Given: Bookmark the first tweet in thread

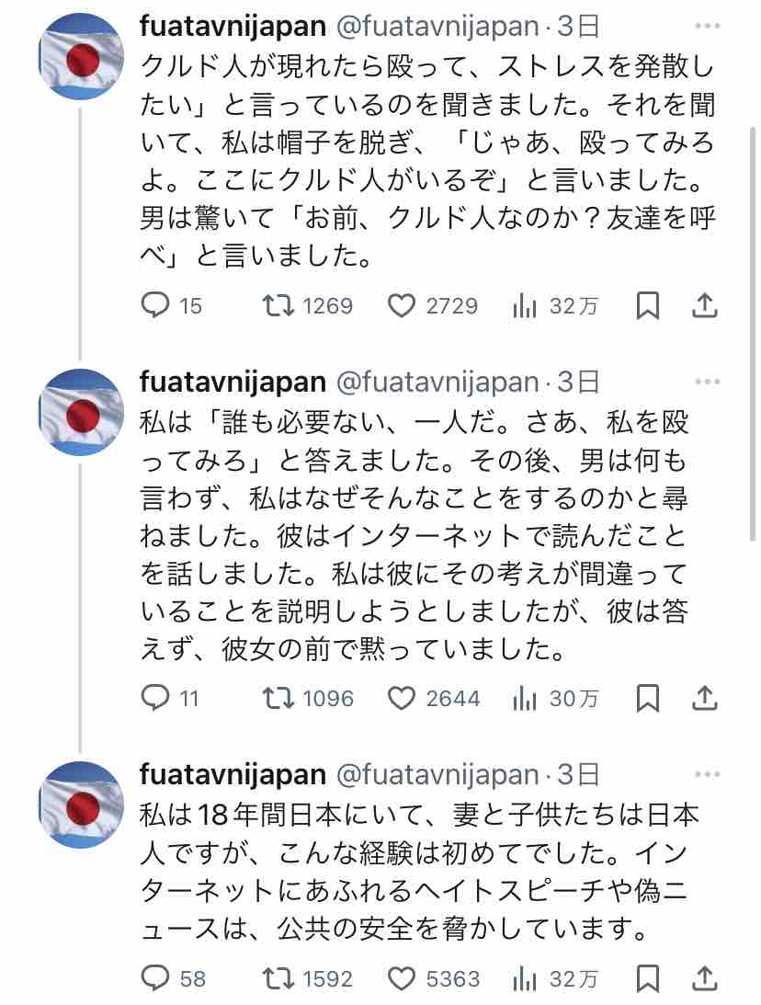Looking at the screenshot, I should (648, 305).
